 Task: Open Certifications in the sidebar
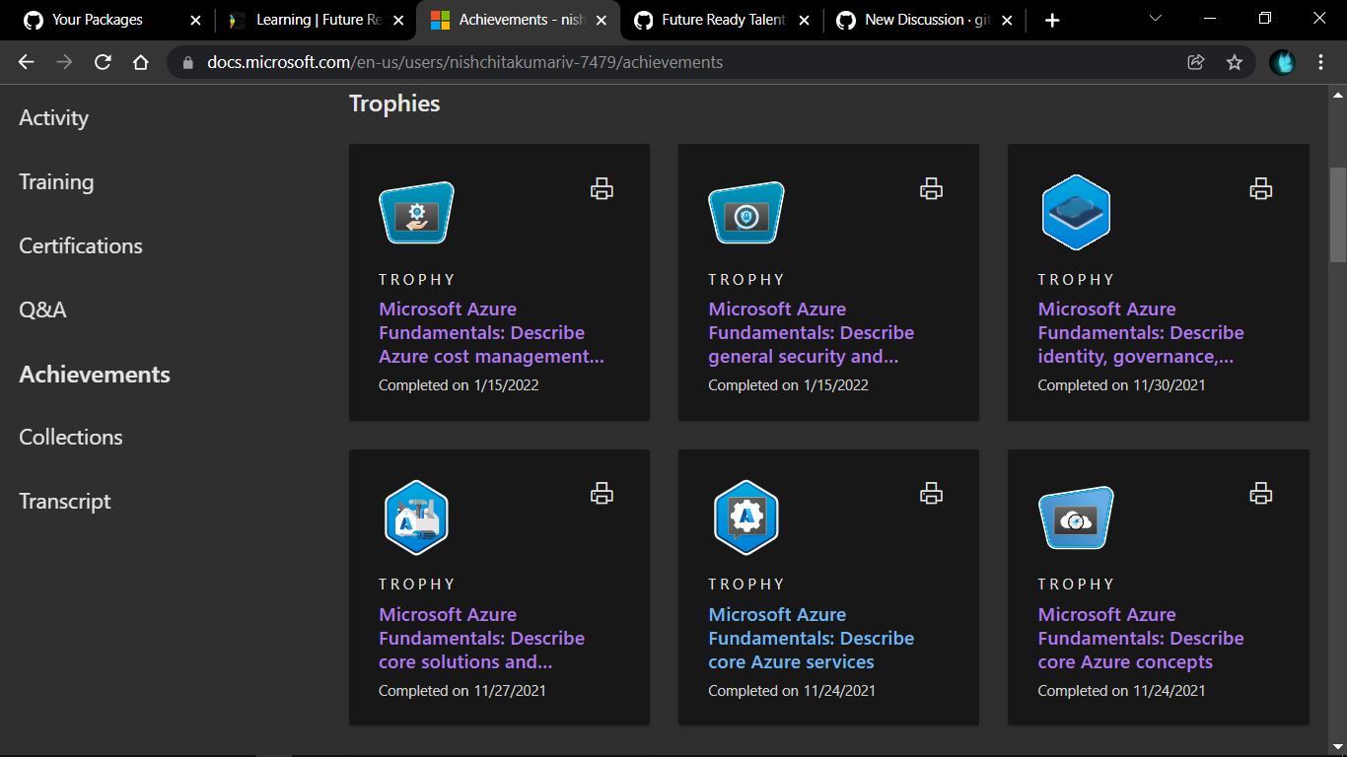(x=81, y=246)
